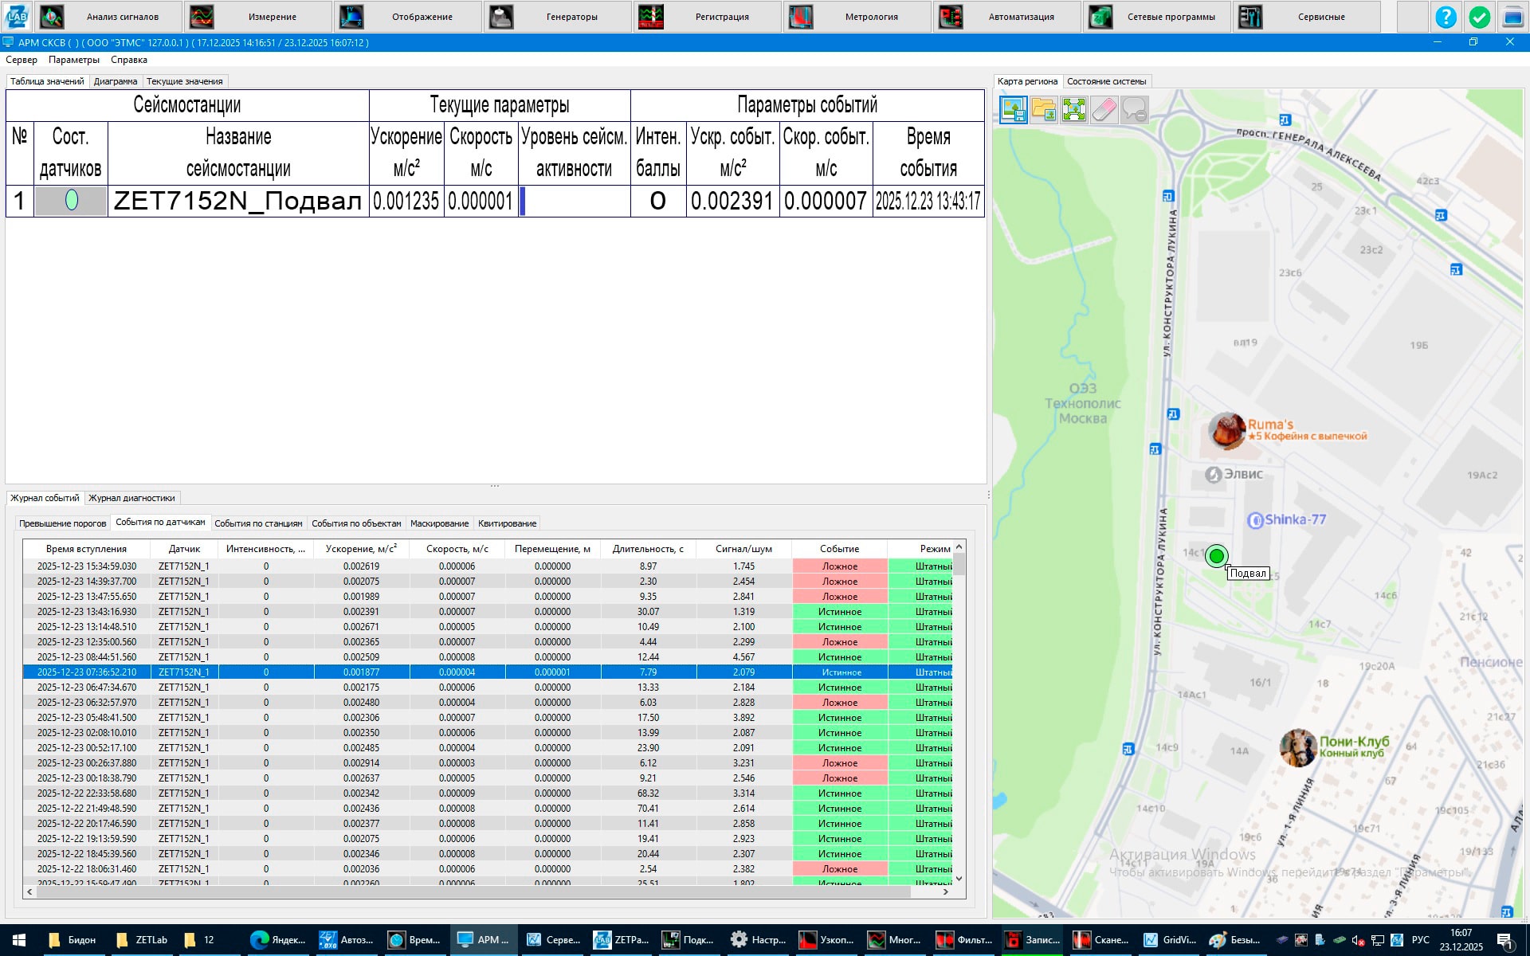Click the green checkmark icon top right
This screenshot has width=1530, height=956.
[x=1479, y=17]
